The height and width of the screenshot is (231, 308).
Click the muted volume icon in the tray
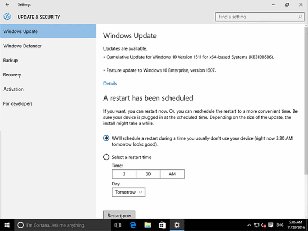tap(263, 225)
